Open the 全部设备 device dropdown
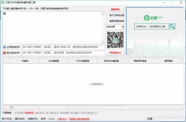 tap(115, 27)
